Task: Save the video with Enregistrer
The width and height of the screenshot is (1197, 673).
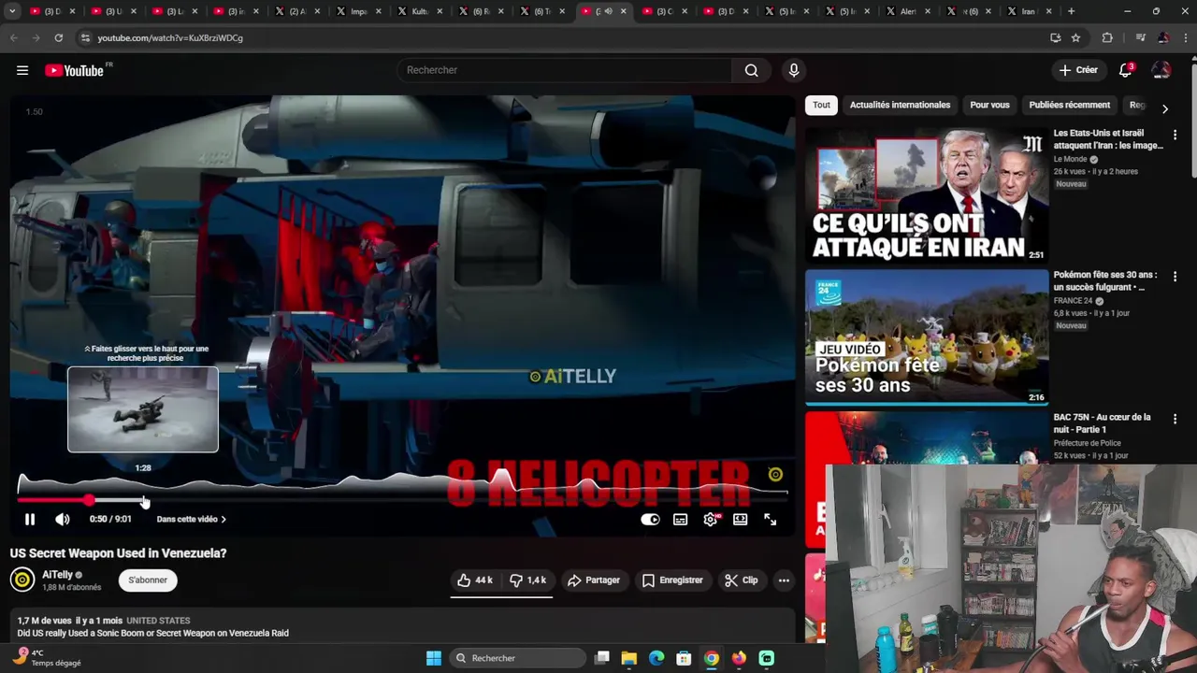Action: click(x=672, y=580)
